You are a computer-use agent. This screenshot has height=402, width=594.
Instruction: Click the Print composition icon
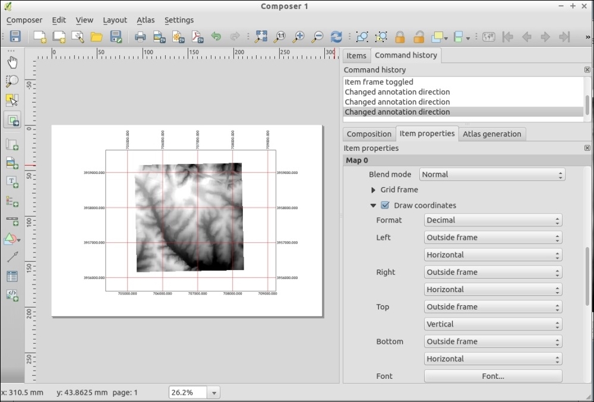click(140, 37)
